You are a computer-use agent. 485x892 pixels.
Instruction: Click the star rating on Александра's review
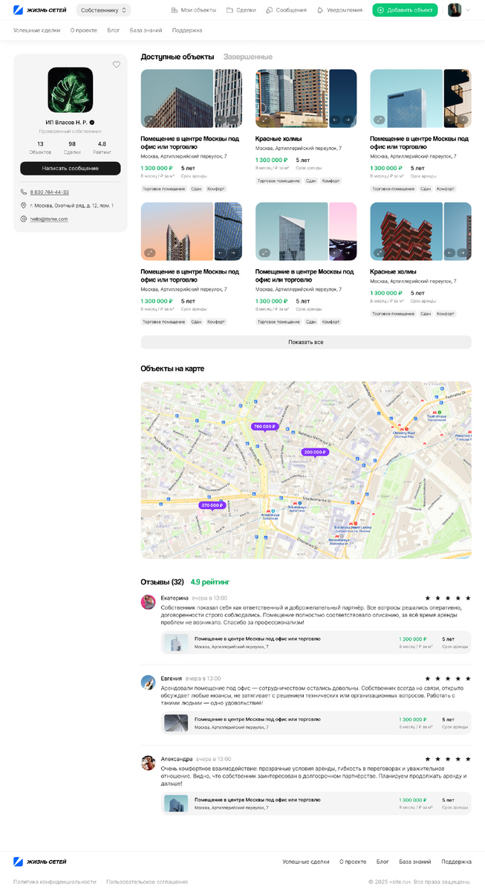coord(448,759)
